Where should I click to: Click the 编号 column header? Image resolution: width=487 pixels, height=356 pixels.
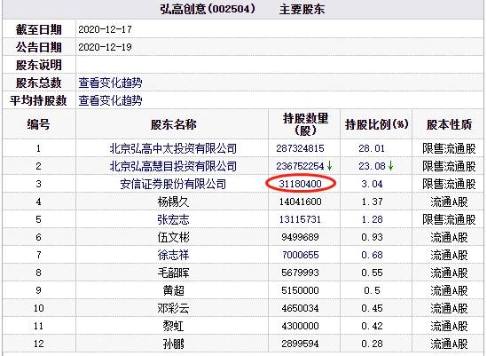(x=38, y=124)
